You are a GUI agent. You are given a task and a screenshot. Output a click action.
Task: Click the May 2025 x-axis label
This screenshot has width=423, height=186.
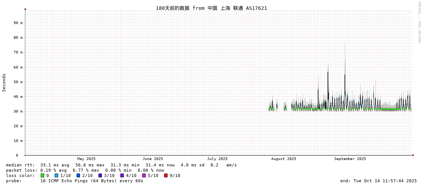tap(86, 159)
